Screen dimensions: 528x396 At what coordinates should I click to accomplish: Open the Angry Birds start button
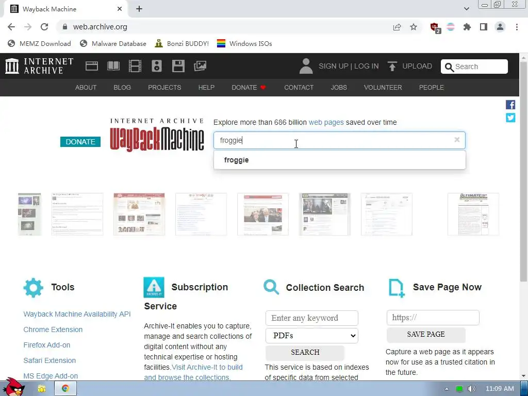pyautogui.click(x=13, y=387)
